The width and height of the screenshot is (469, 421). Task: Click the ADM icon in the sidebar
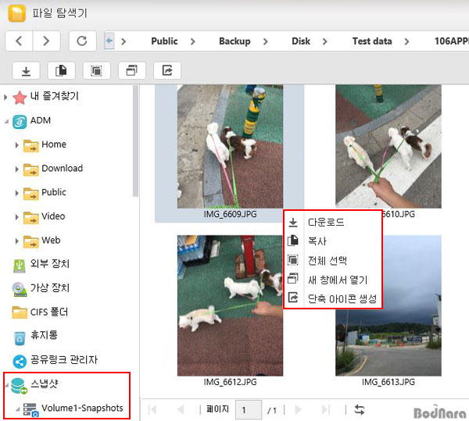pyautogui.click(x=20, y=122)
